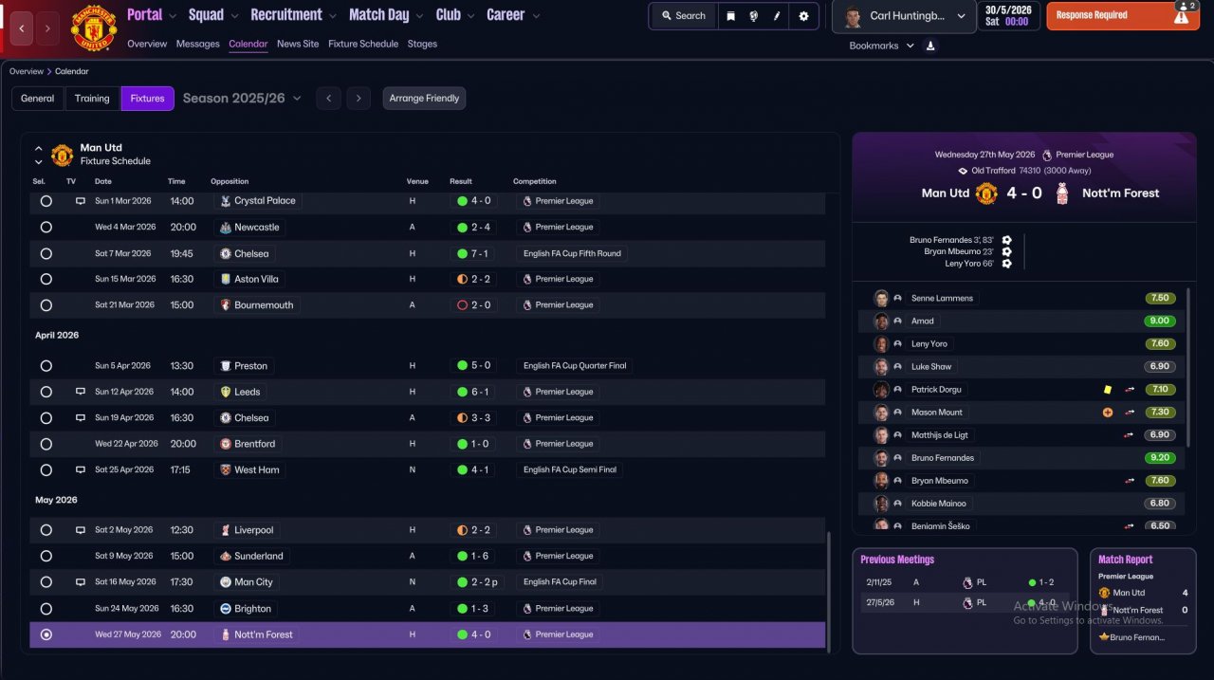Open Bruno Fernandes player link in lineup

click(942, 458)
